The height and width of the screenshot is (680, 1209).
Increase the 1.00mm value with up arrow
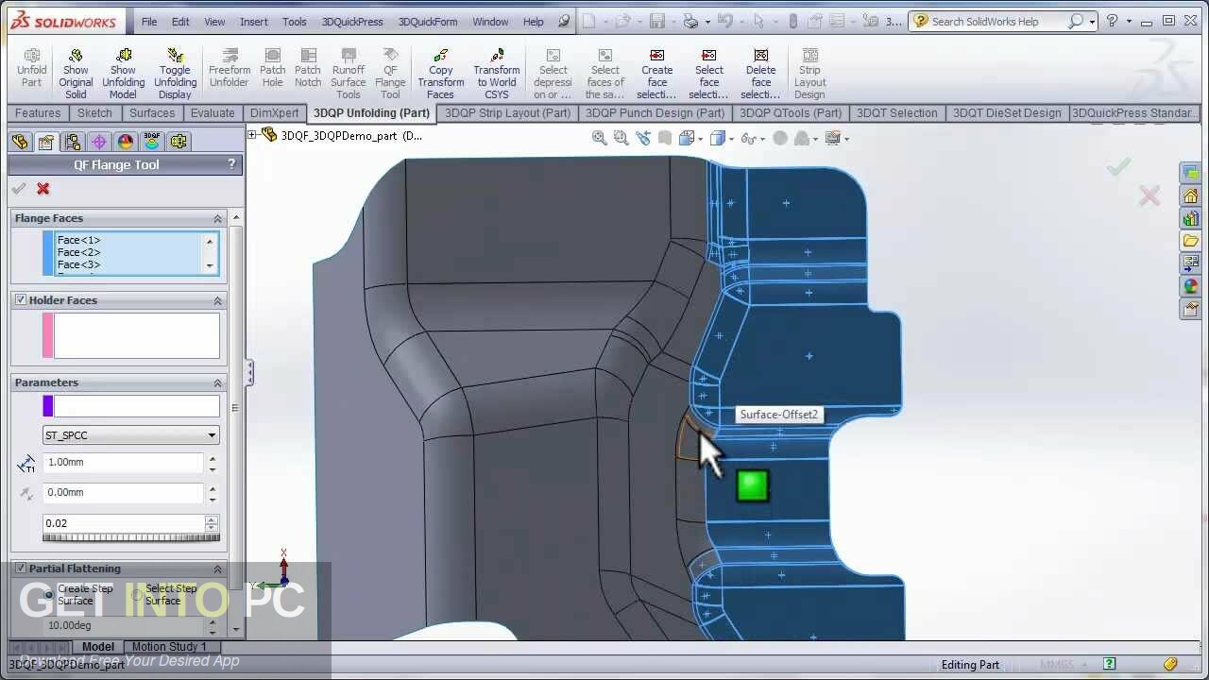(212, 457)
